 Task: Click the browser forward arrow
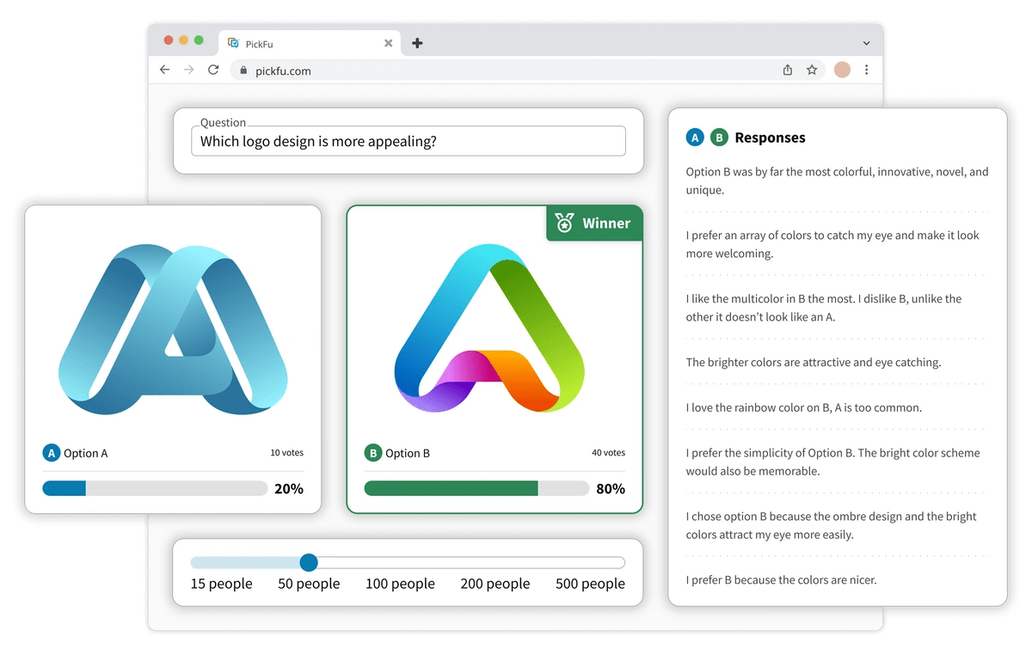[x=189, y=70]
